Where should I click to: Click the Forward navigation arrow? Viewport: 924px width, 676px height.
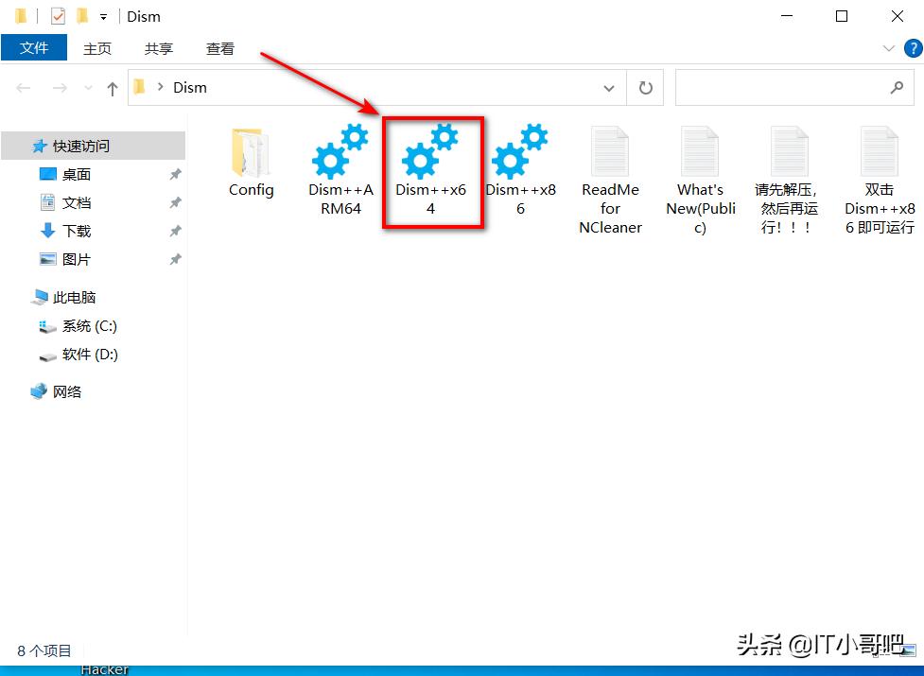(x=60, y=88)
